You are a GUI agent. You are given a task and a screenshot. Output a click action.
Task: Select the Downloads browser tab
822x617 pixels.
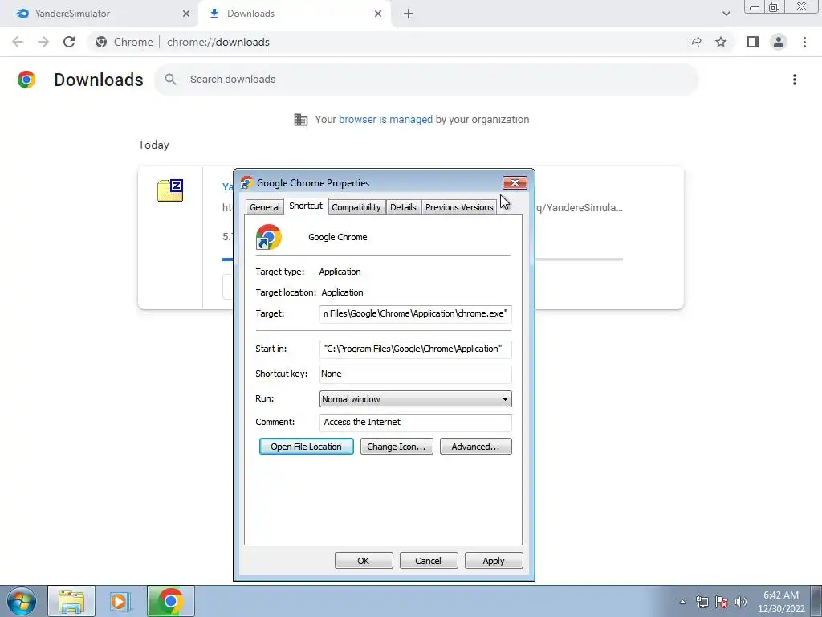294,14
